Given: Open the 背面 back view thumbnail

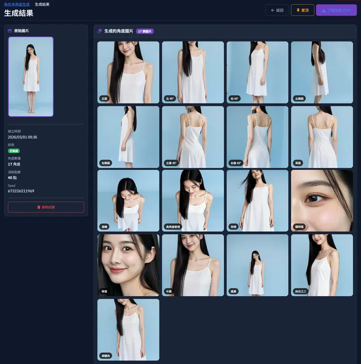Looking at the screenshot, I should tap(322, 137).
